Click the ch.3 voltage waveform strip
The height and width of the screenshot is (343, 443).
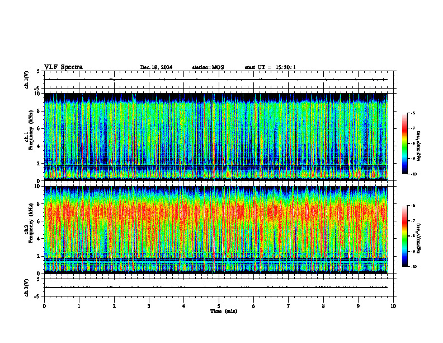point(219,288)
